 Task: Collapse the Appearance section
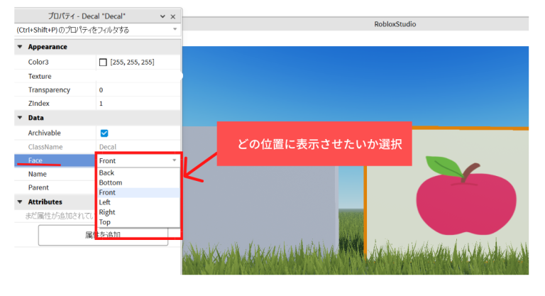(x=20, y=47)
